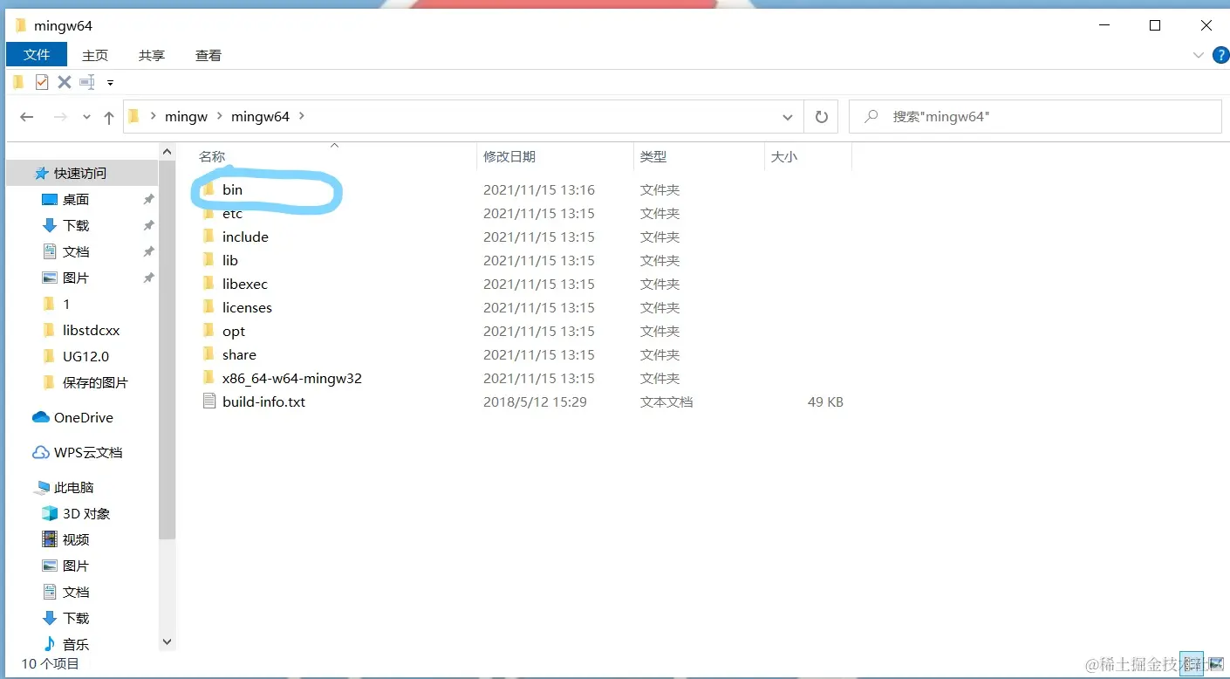
Task: Select the licenses folder
Action: (x=247, y=307)
